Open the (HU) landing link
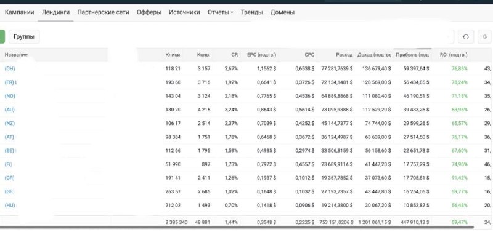Viewport: 493px width, 232px height. pyautogui.click(x=10, y=206)
